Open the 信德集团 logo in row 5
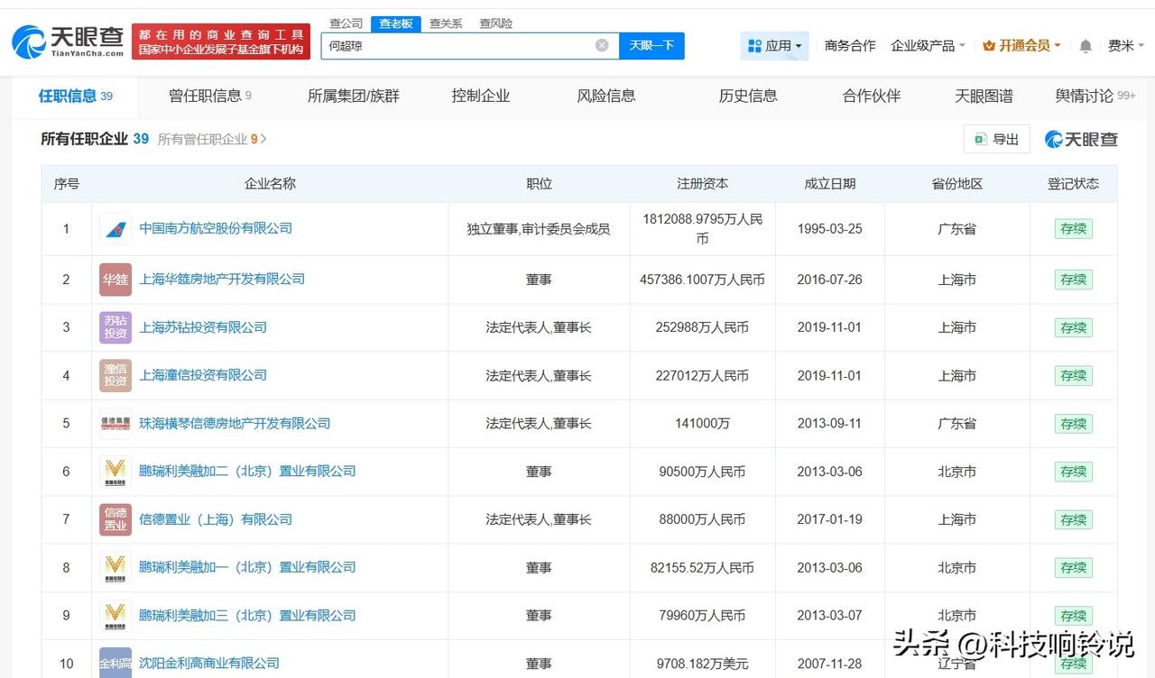 (x=115, y=424)
